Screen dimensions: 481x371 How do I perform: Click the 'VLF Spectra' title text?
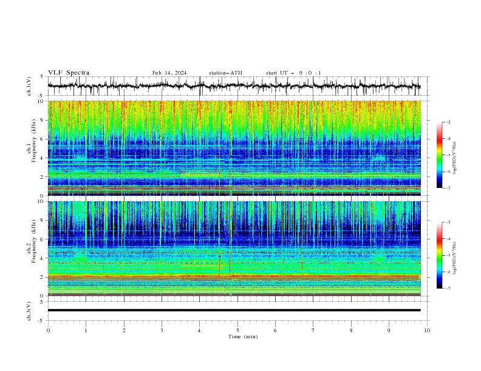tap(69, 73)
